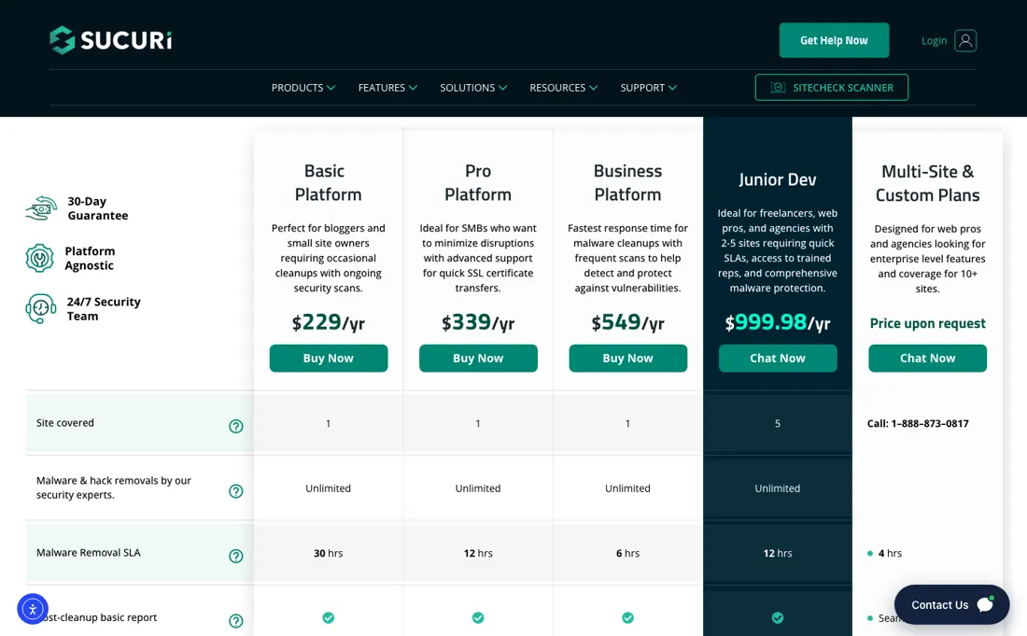The image size is (1027, 636).
Task: Click Unlimited in the Basic Platform column
Action: tap(328, 488)
